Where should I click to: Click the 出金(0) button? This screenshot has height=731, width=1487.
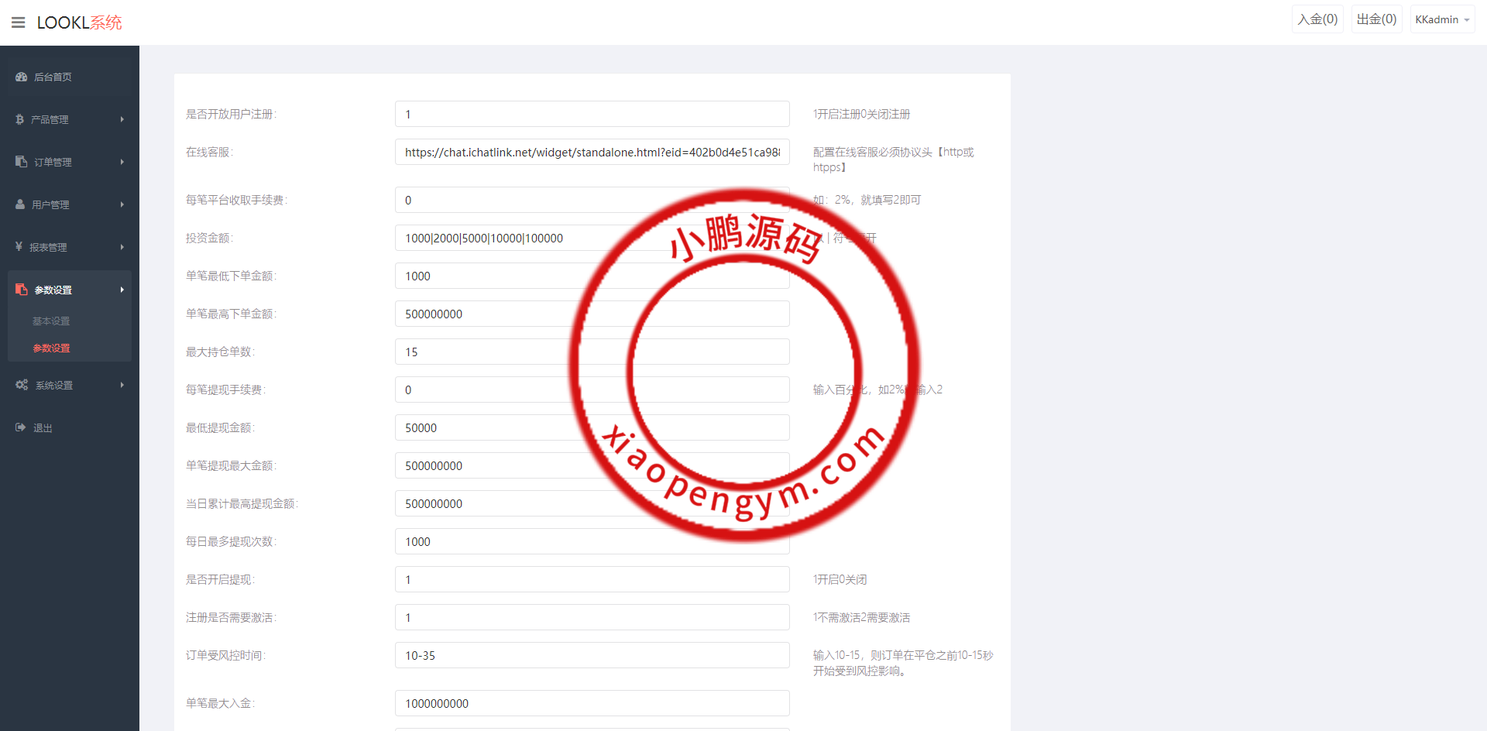(1375, 19)
